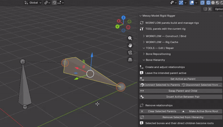Image resolution: width=223 pixels, height=127 pixels.
Task: Open the Global transform orientation dropdown
Action: click(x=33, y=3)
